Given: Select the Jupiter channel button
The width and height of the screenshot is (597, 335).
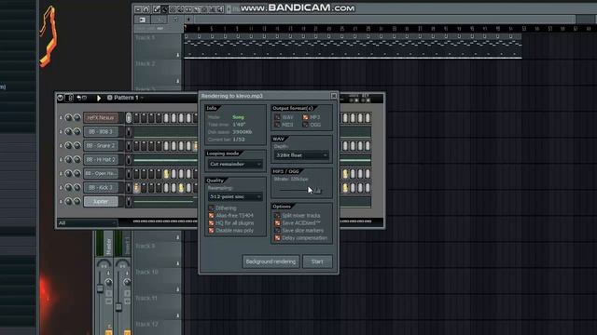Looking at the screenshot, I should point(101,201).
